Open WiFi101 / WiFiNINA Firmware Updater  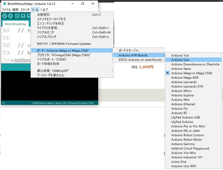click(72, 44)
